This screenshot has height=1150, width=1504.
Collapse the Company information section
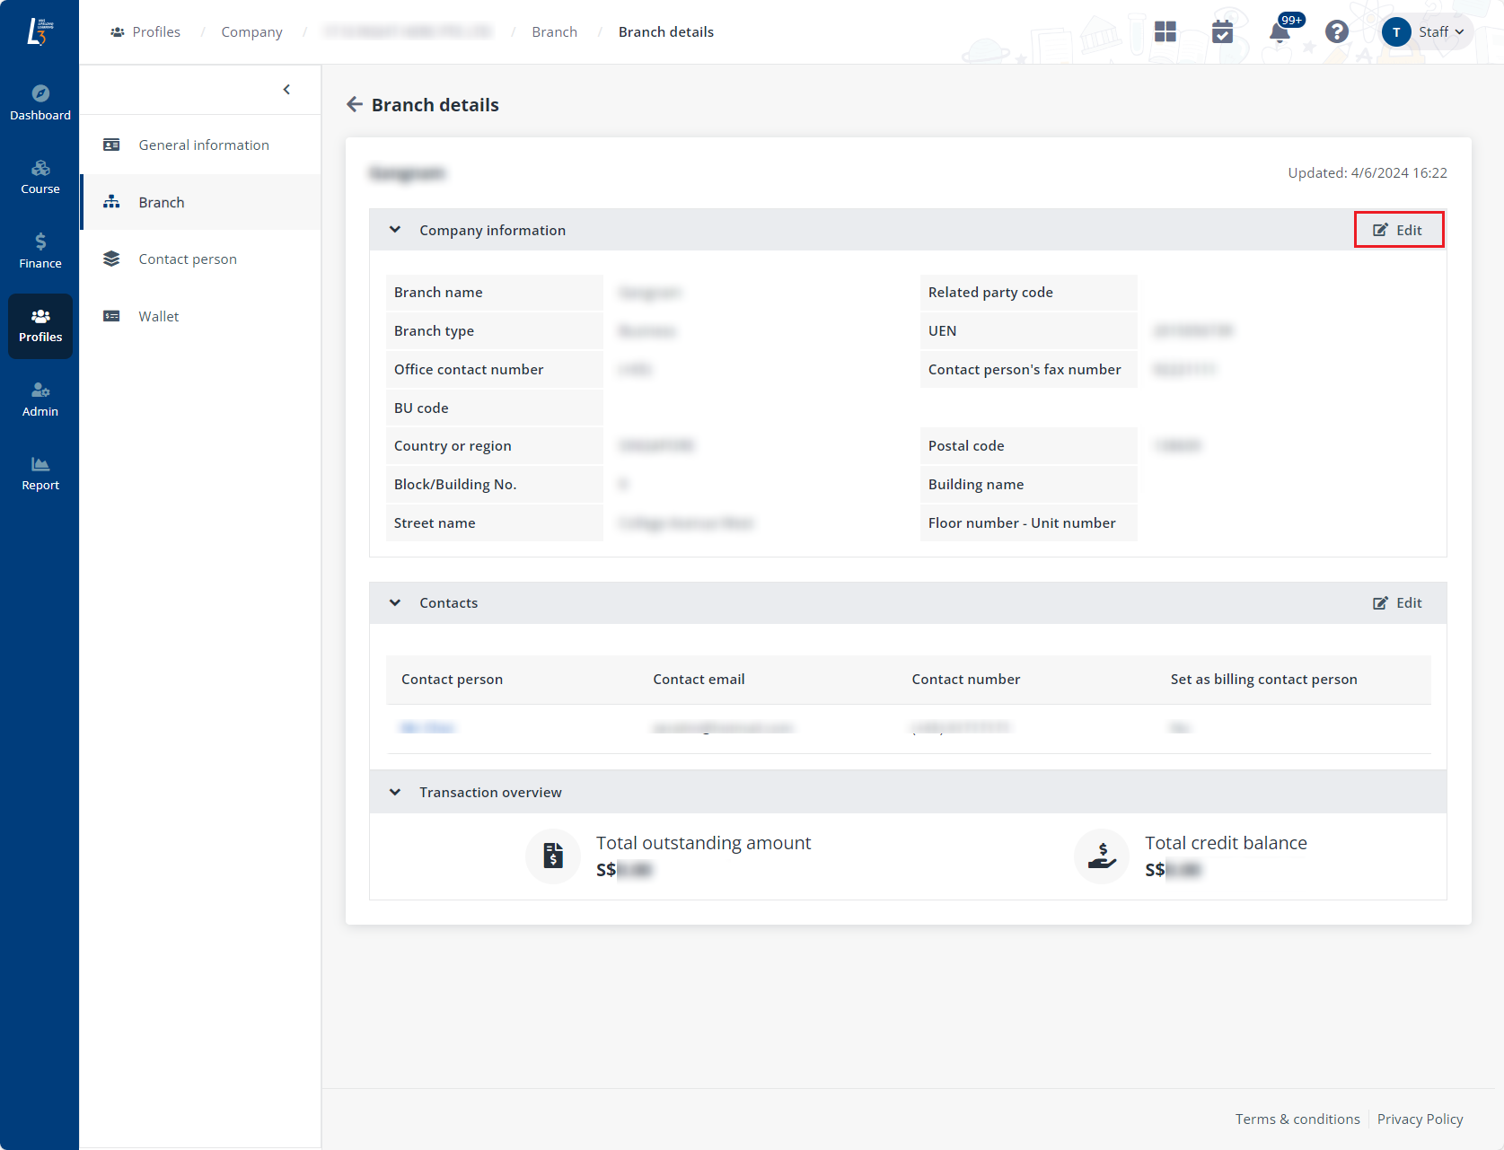pos(395,230)
